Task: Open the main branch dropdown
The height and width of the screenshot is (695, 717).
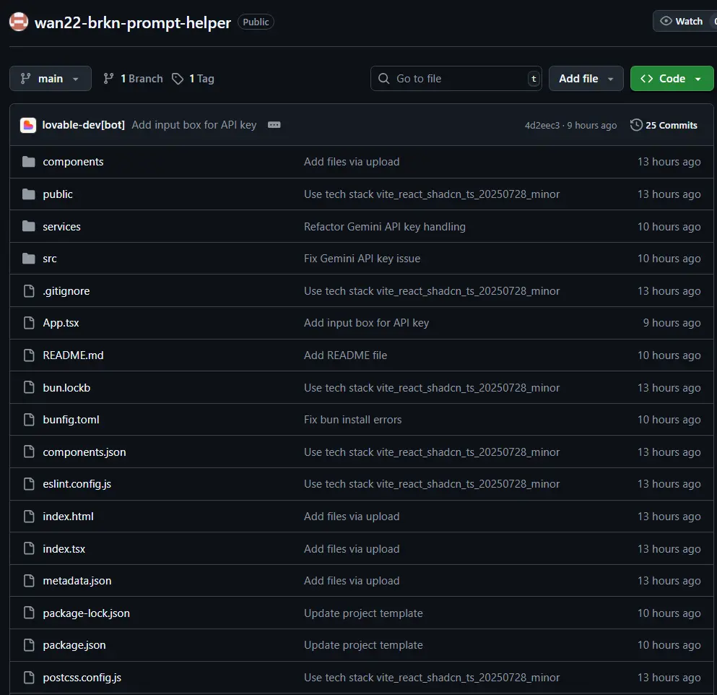Action: pos(51,79)
